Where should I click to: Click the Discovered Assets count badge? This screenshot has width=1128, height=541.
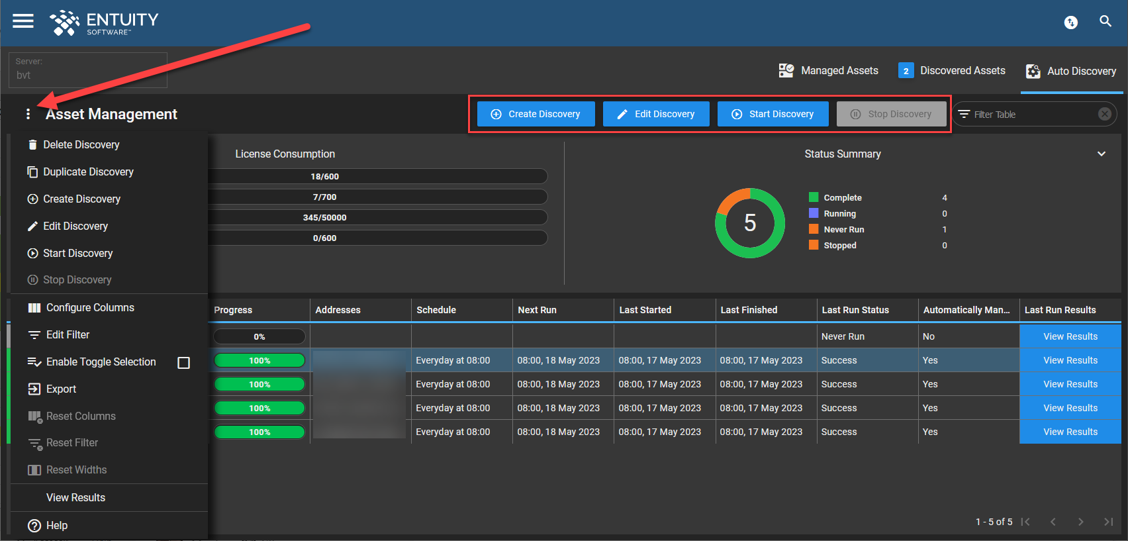click(x=906, y=70)
